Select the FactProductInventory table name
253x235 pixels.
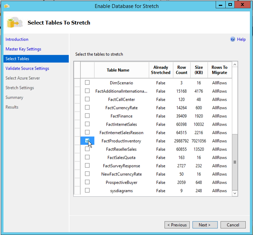[x=121, y=141]
